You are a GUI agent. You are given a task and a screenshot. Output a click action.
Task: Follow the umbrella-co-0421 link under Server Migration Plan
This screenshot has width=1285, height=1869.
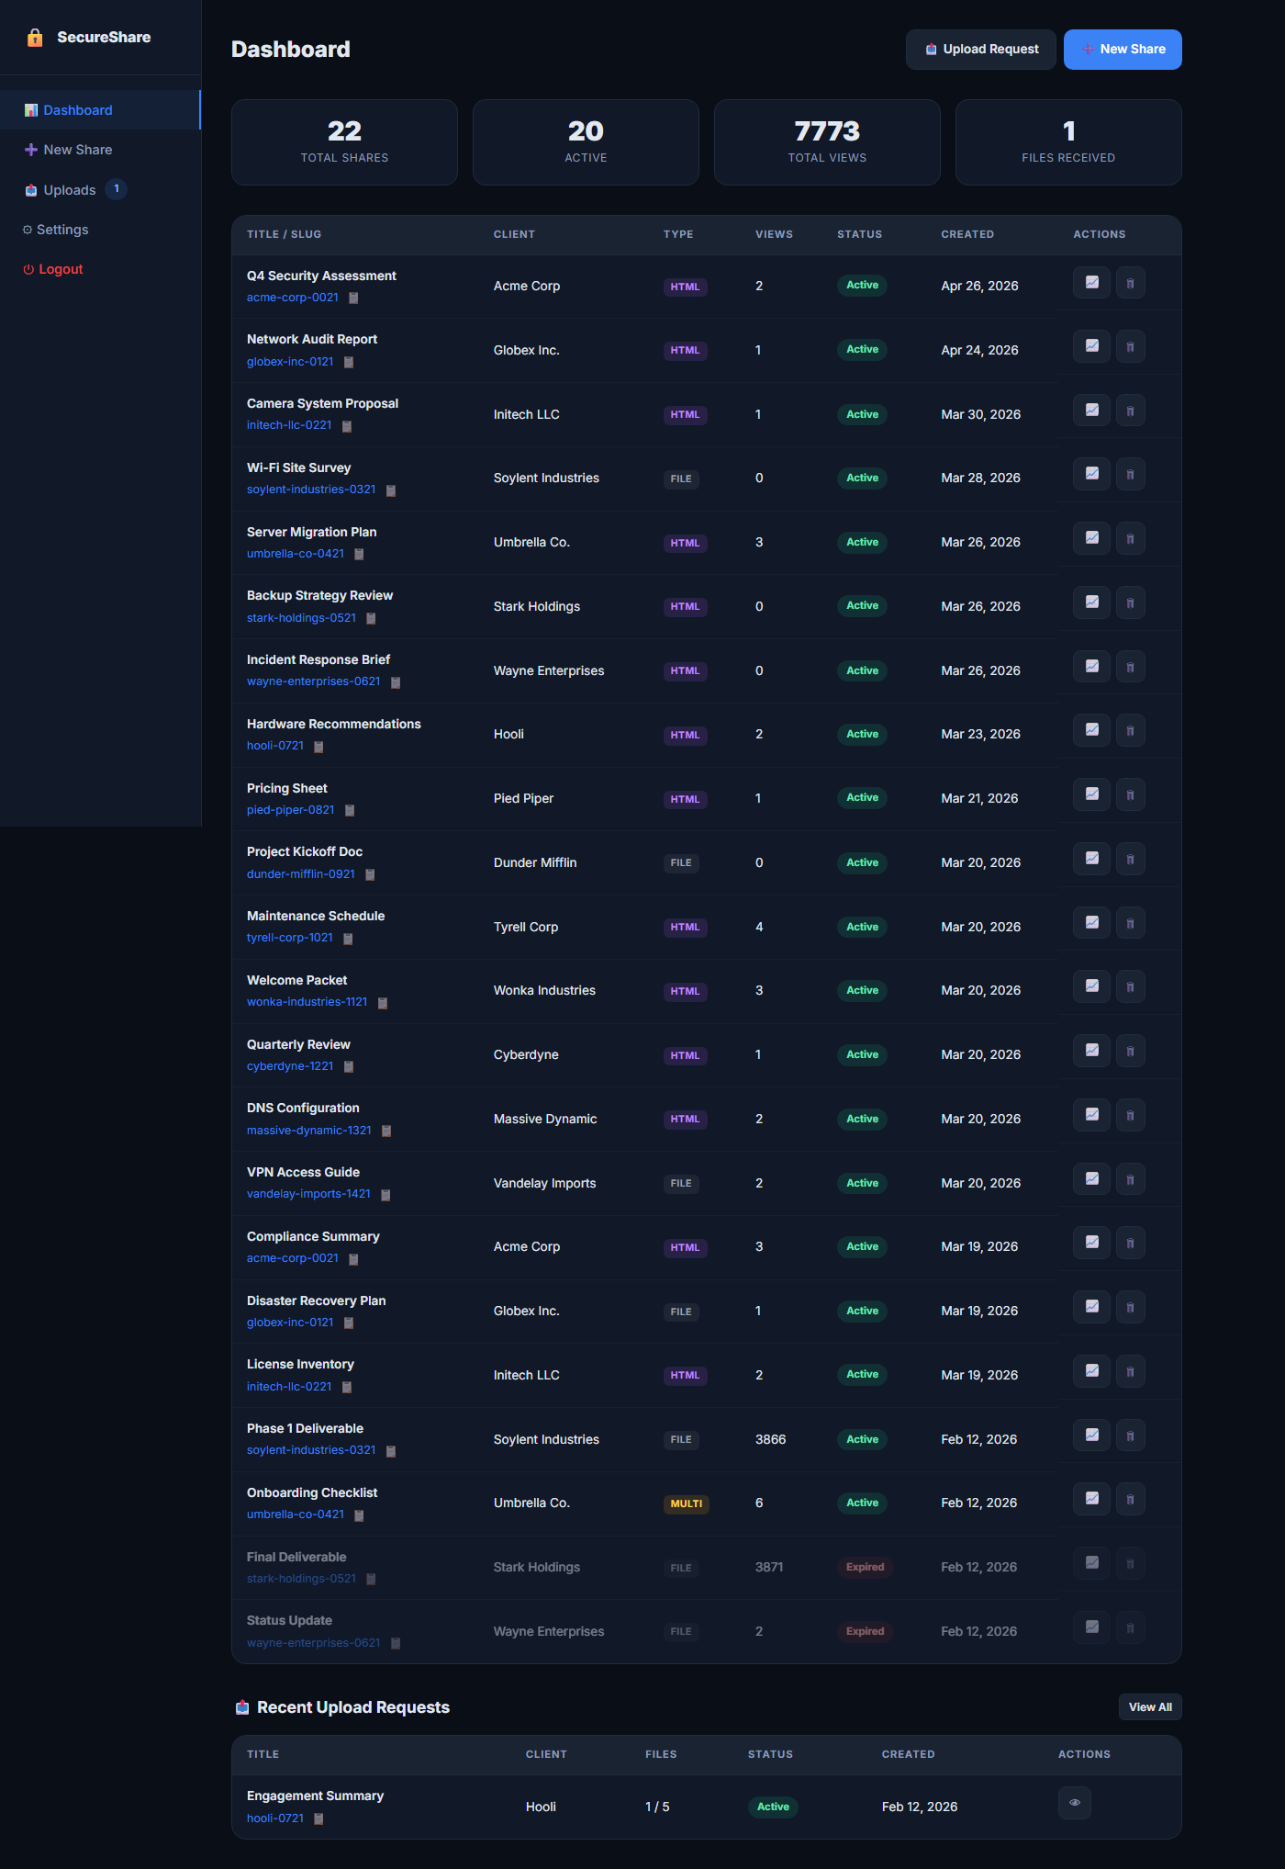pyautogui.click(x=296, y=554)
